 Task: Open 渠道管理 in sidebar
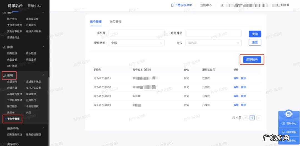pyautogui.click(x=31, y=94)
